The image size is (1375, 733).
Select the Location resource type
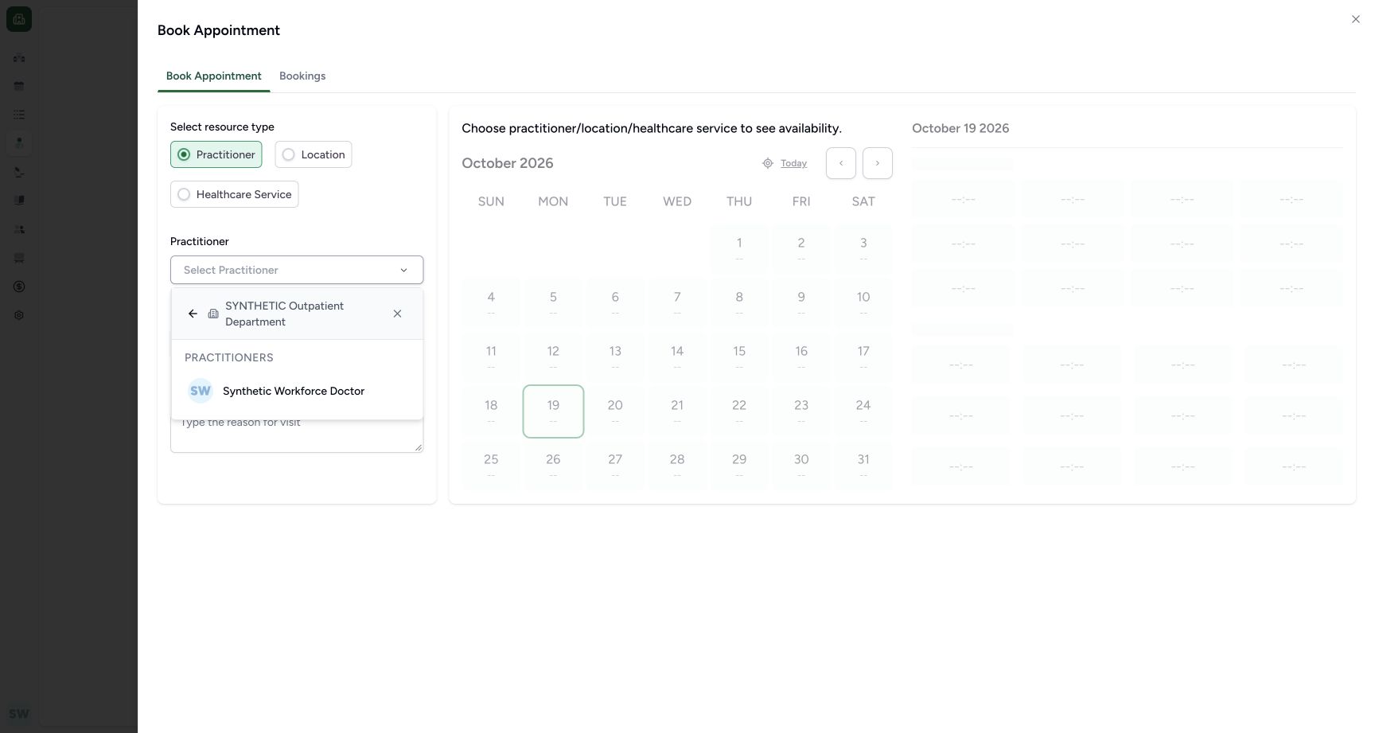(x=314, y=154)
